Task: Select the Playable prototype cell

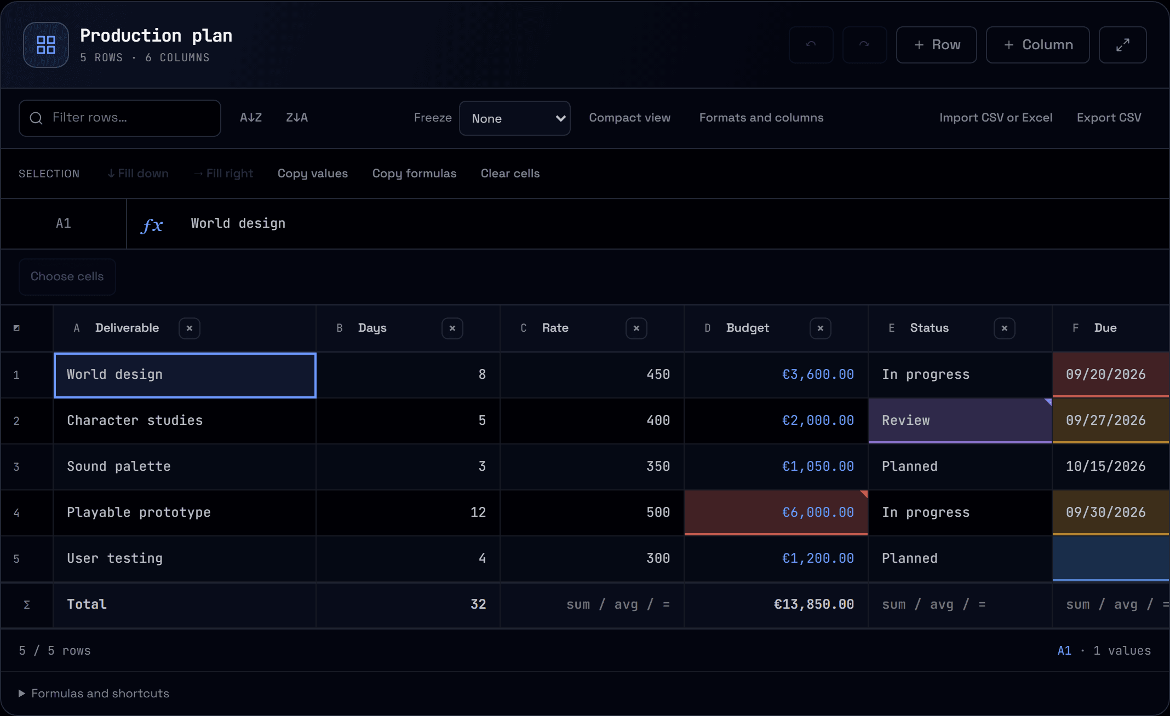Action: point(185,513)
